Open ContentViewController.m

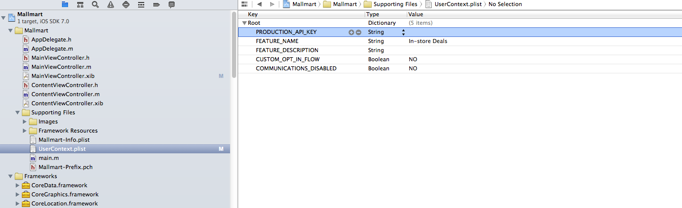66,94
